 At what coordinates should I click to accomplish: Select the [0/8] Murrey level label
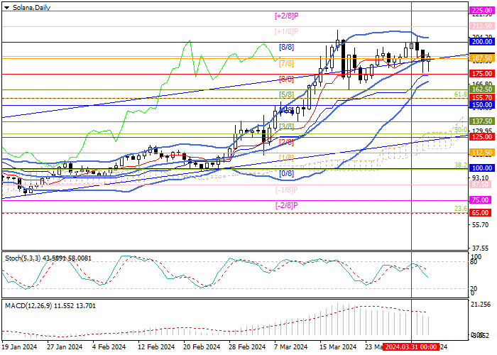(287, 173)
